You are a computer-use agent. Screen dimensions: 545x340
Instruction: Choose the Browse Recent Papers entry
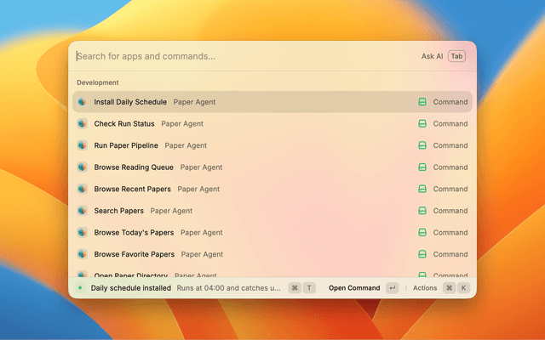pos(132,189)
